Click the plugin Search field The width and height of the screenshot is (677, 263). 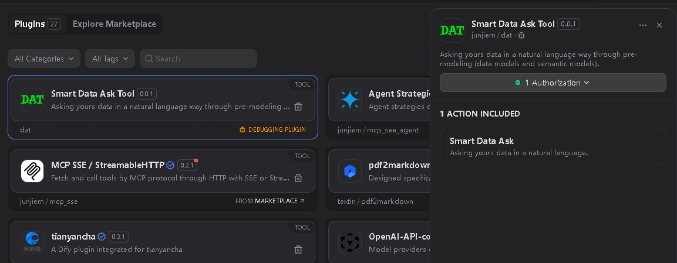pos(198,59)
